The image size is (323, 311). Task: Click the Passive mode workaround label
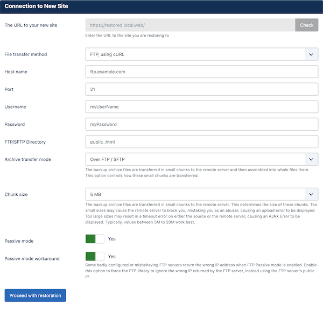[x=32, y=258]
